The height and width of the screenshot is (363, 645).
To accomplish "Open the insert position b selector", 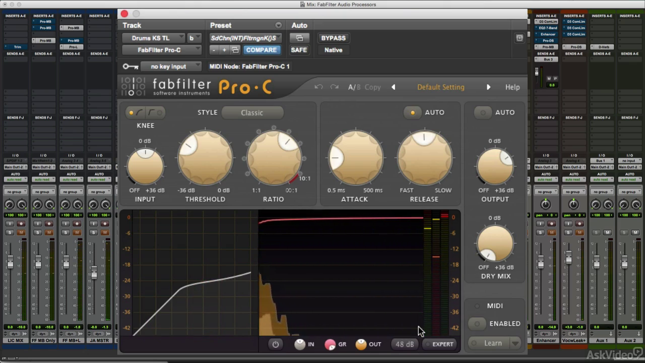I will click(193, 38).
